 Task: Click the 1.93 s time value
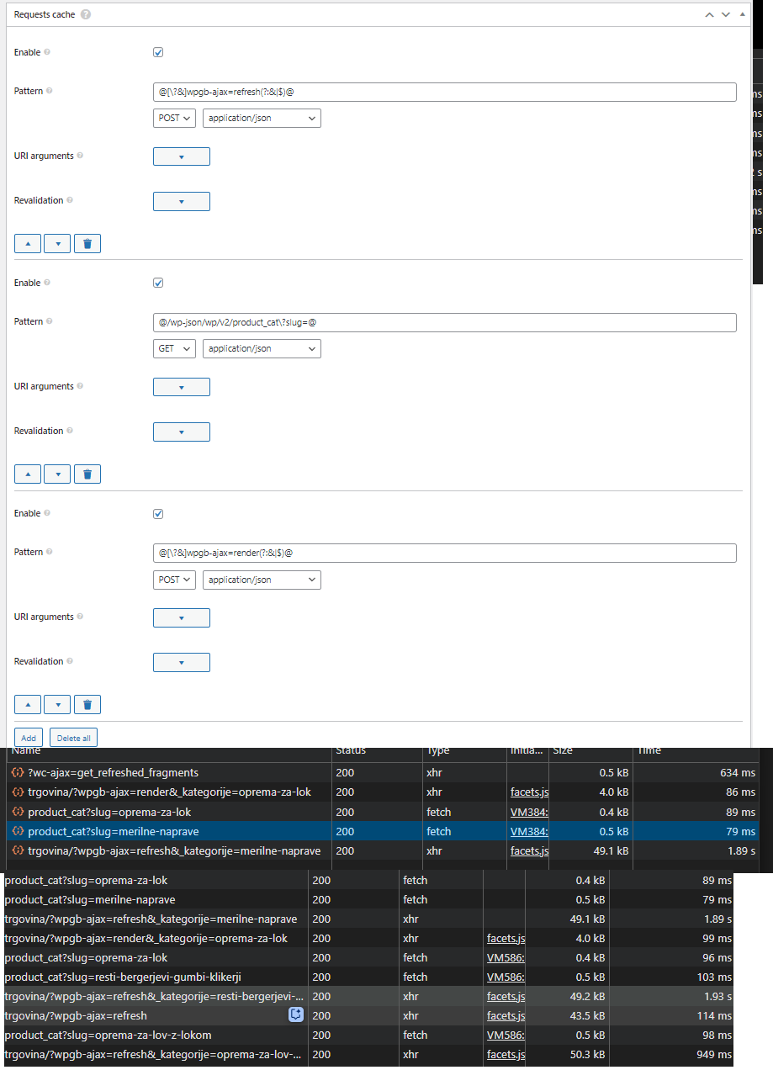[716, 996]
